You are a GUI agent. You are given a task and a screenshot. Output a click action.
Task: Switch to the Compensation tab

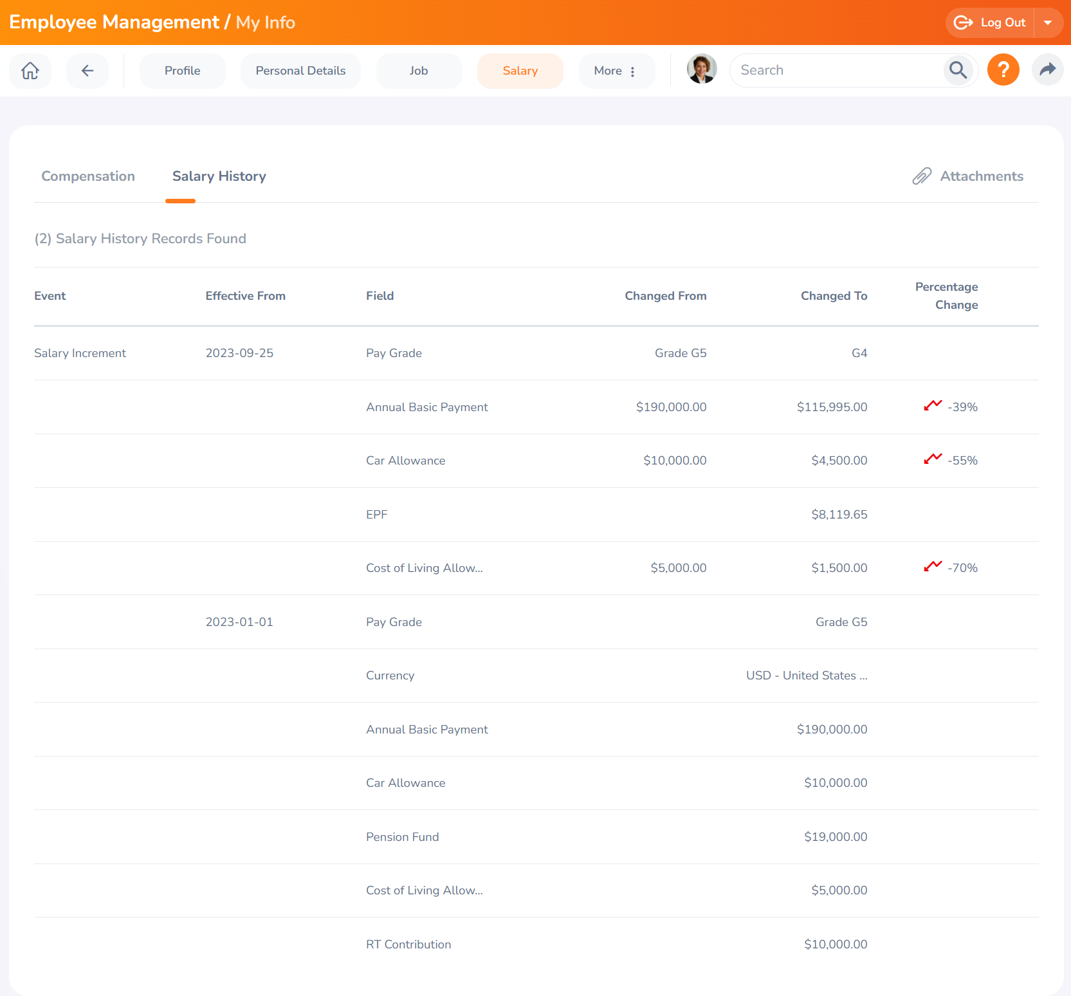pos(88,176)
